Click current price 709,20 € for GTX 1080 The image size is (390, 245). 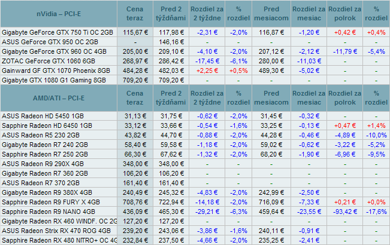135,80
